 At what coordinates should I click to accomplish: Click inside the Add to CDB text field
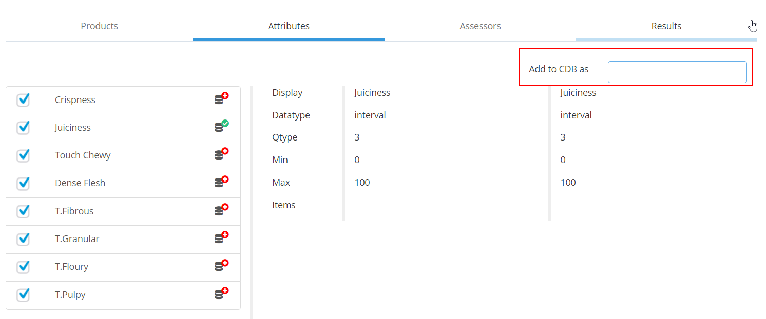tap(677, 71)
